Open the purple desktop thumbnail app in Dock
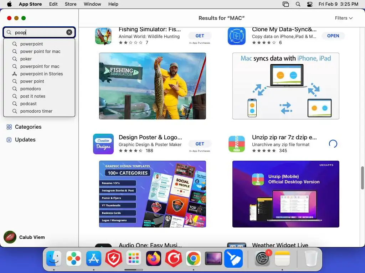The image size is (365, 273). point(214,258)
